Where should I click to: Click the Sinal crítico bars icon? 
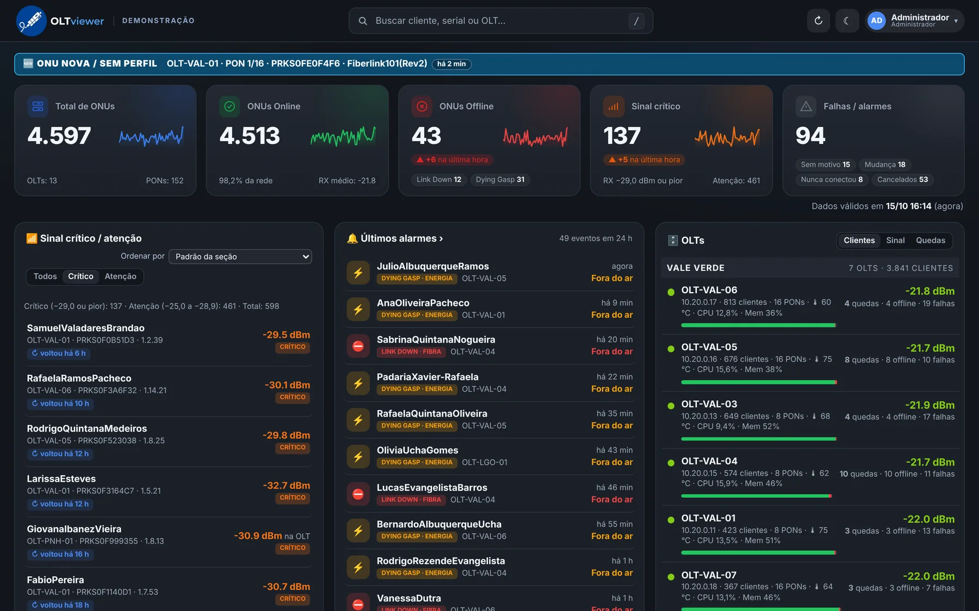click(x=614, y=106)
